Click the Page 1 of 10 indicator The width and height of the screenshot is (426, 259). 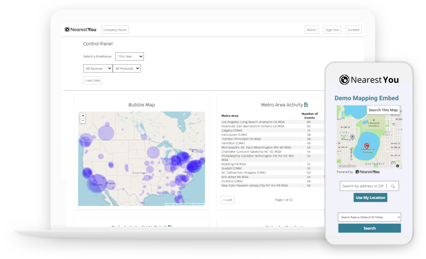284,200
